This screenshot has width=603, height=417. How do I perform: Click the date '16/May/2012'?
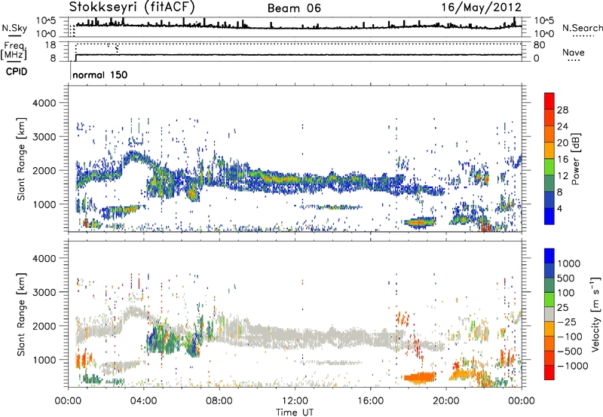click(481, 7)
